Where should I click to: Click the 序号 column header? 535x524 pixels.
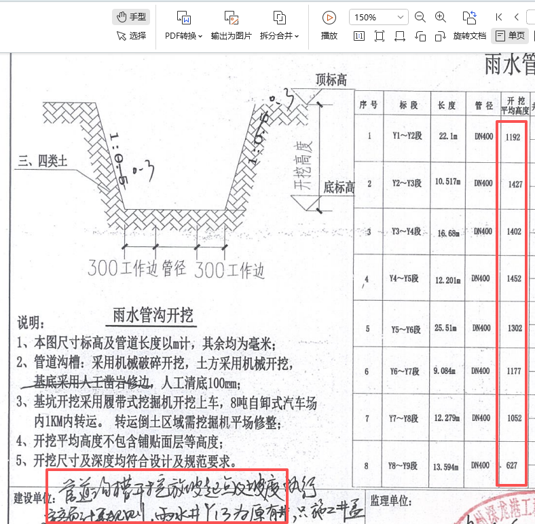tap(369, 104)
